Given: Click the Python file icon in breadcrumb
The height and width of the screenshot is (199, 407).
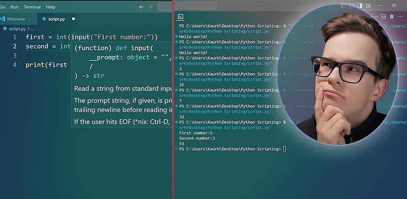Looking at the screenshot, I should 5,28.
